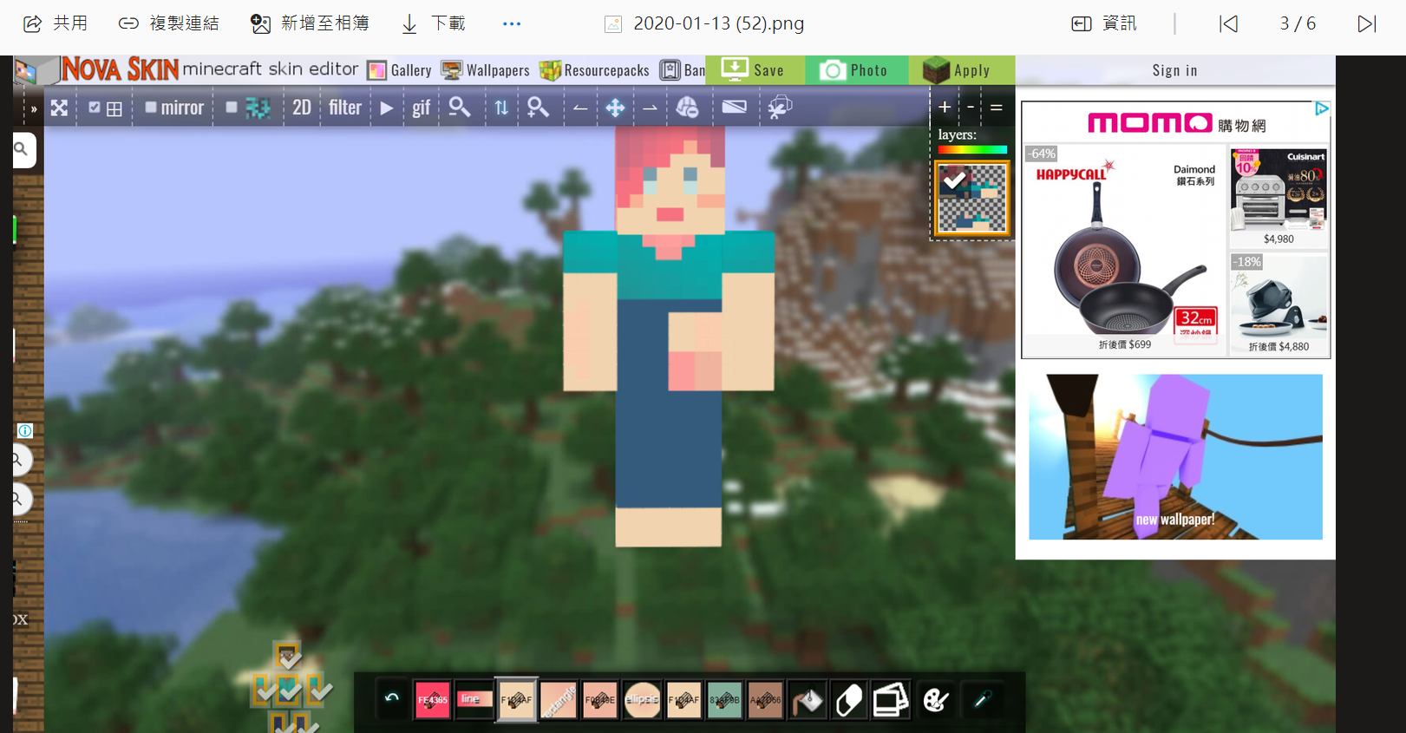The width and height of the screenshot is (1406, 733).
Task: Switch to 2D view mode
Action: click(x=302, y=108)
